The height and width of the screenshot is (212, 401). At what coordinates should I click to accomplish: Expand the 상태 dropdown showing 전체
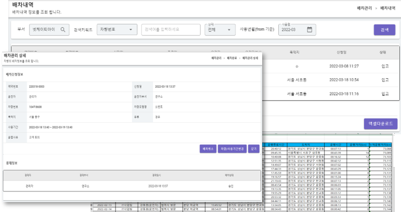[220, 30]
